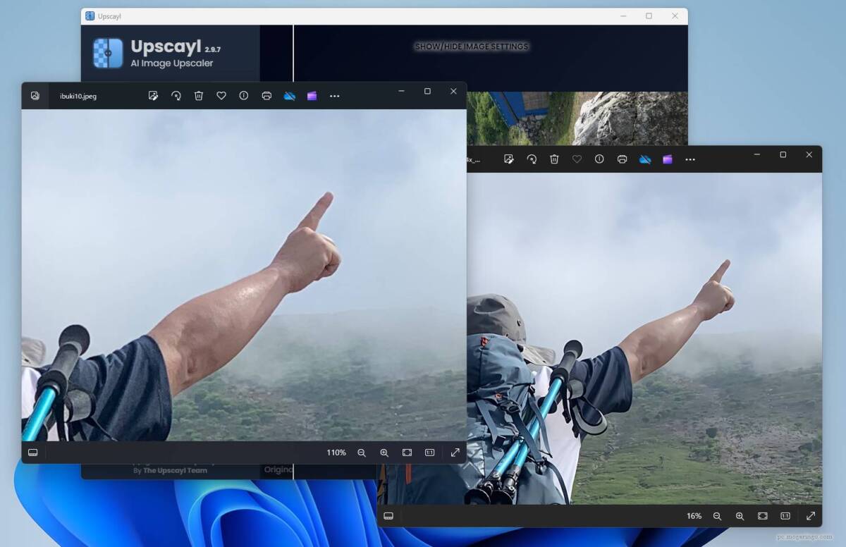Favorite the photo in the 4x upscaled window
This screenshot has width=846, height=547.
coord(577,159)
